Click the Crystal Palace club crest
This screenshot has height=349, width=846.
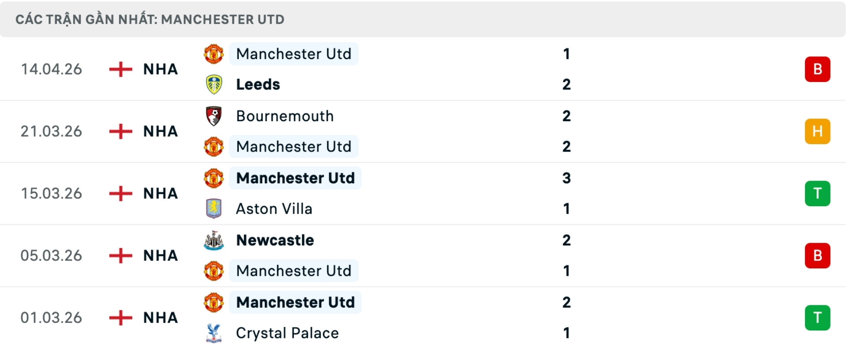pyautogui.click(x=214, y=333)
